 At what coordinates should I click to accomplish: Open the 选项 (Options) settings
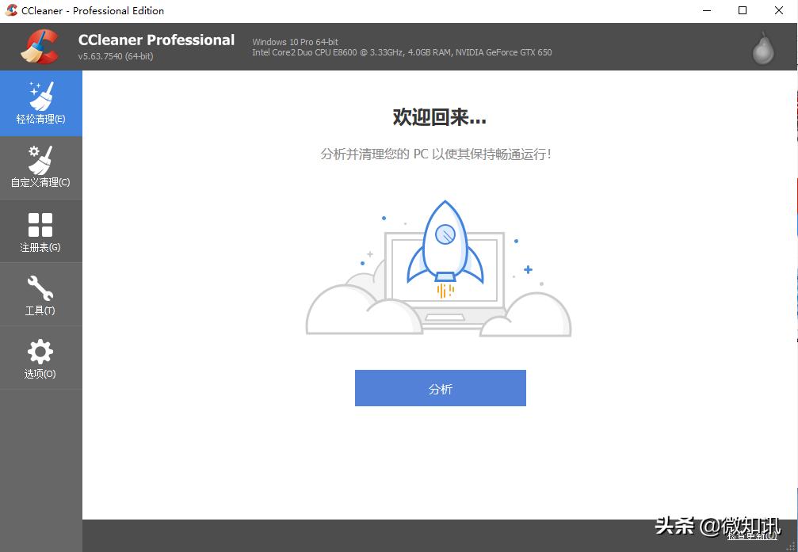coord(40,357)
